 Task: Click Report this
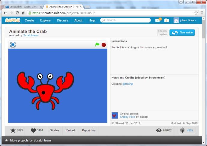(x=88, y=130)
